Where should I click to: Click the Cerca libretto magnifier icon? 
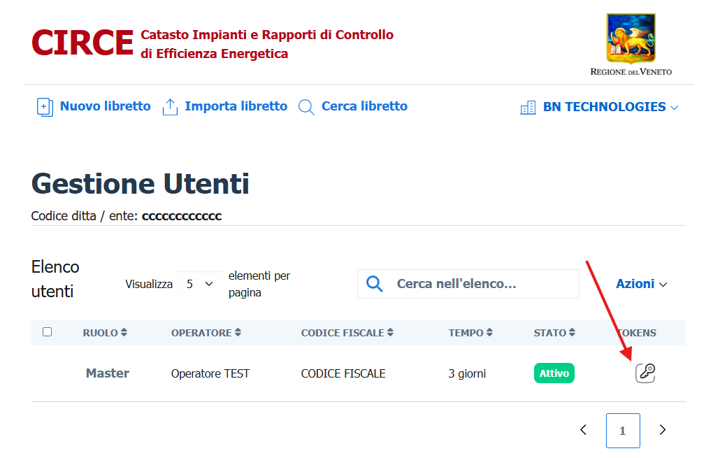(x=306, y=107)
